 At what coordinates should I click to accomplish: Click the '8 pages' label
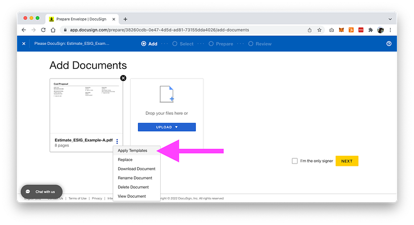click(x=62, y=145)
